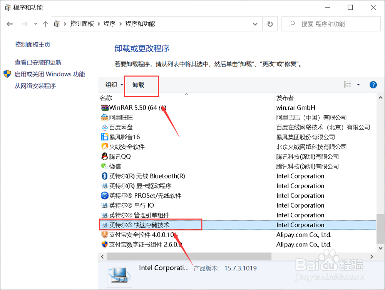Open recent locations dropdown arrow
This screenshot has height=290, width=385.
coord(36,24)
